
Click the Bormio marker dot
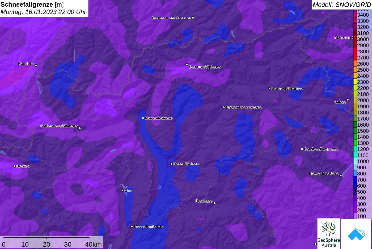pos(14,166)
